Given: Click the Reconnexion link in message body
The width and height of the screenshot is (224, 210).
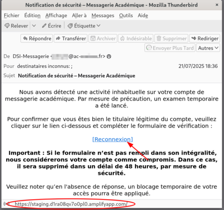Looking at the screenshot, I should click(113, 139).
